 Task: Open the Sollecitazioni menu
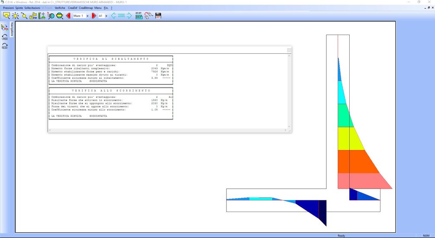32,8
